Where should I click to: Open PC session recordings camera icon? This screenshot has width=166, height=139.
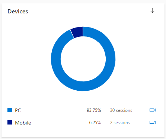153,110
